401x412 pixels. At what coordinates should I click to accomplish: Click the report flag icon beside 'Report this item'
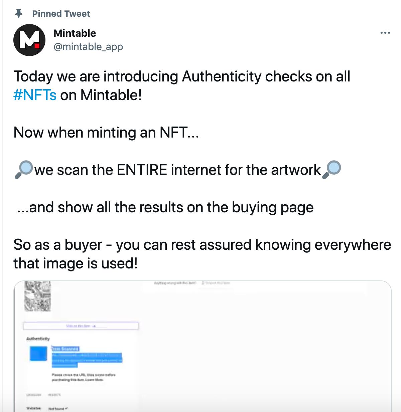pos(203,283)
